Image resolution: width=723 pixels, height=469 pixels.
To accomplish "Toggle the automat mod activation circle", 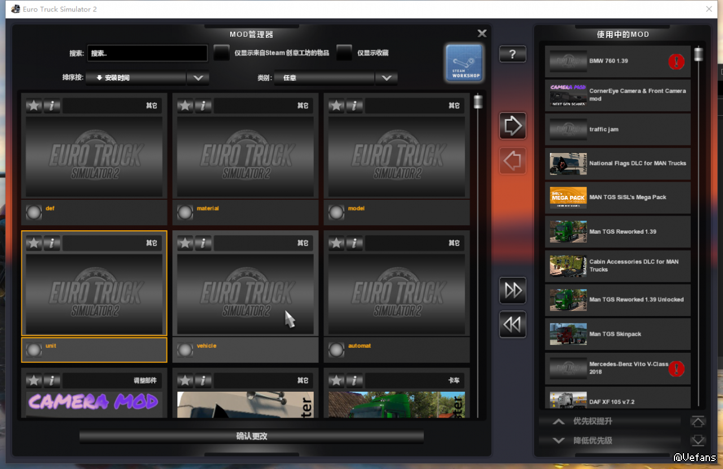I will [x=336, y=350].
